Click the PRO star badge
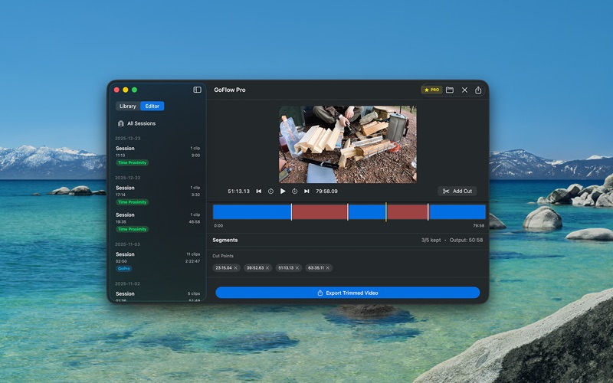The height and width of the screenshot is (383, 613). [431, 90]
